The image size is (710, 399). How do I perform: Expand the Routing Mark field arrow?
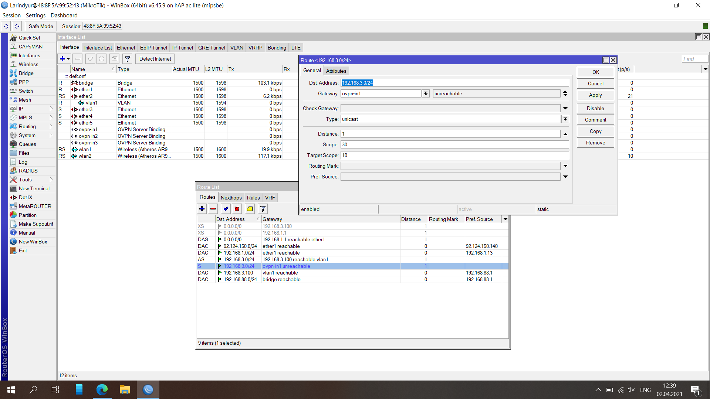[x=565, y=166]
